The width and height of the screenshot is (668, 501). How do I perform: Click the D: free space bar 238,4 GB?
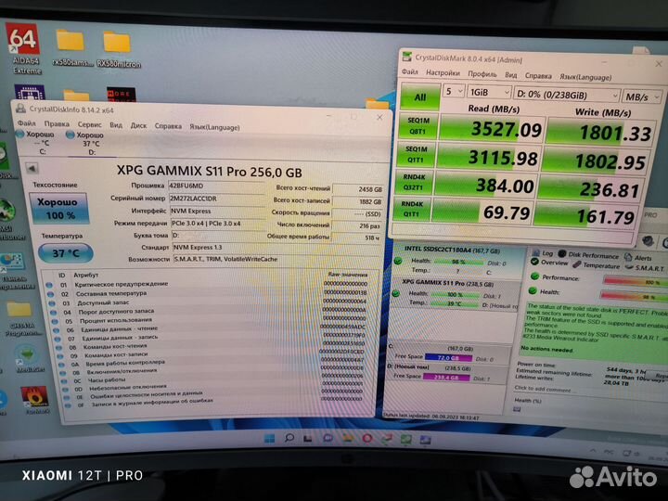point(446,377)
